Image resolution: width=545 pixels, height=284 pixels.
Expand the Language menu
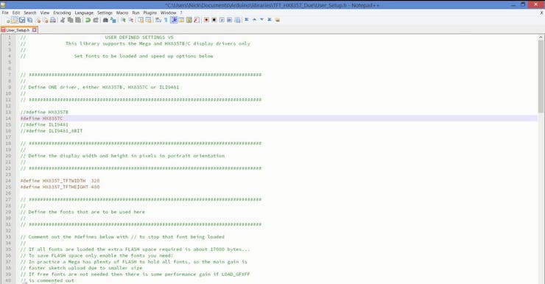click(84, 13)
